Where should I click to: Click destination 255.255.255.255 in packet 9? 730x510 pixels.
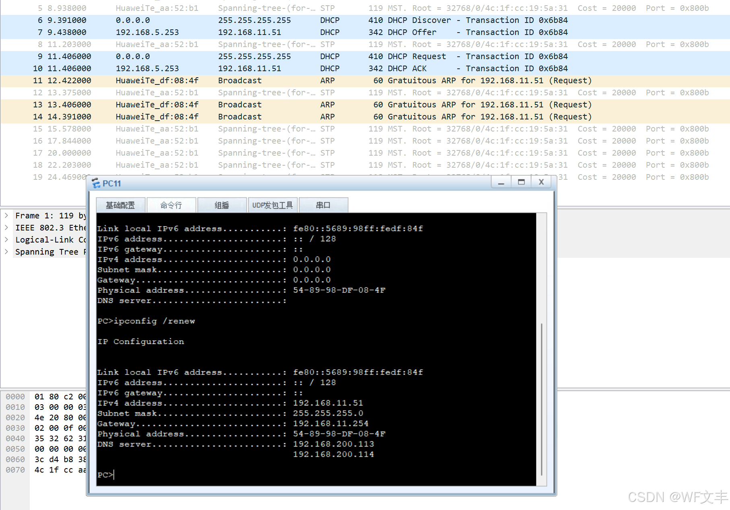pos(254,56)
